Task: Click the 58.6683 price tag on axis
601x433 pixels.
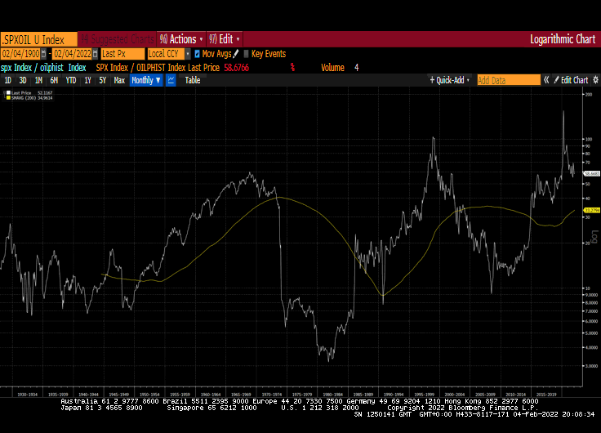Action: pos(592,174)
